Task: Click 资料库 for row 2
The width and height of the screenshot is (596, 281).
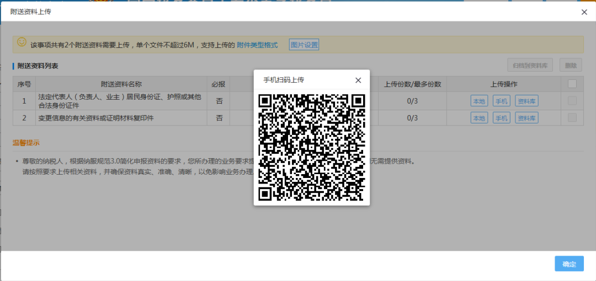Action: coord(527,118)
